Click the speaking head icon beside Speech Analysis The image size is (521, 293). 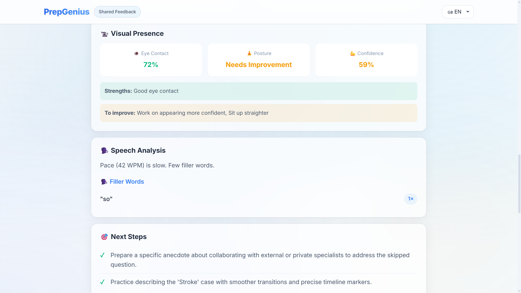[104, 151]
